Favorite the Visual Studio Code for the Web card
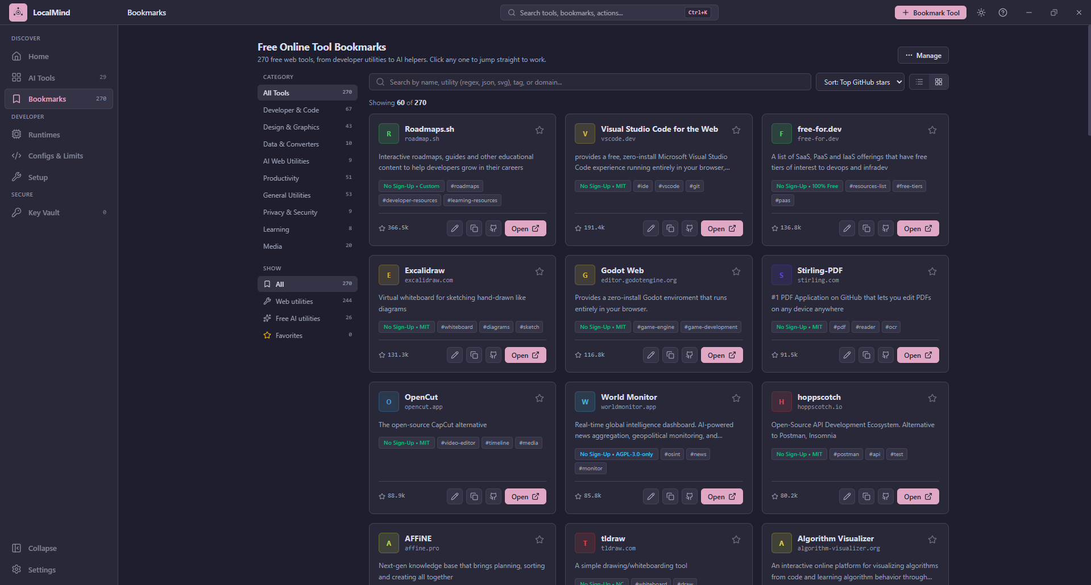This screenshot has height=585, width=1091. click(736, 130)
